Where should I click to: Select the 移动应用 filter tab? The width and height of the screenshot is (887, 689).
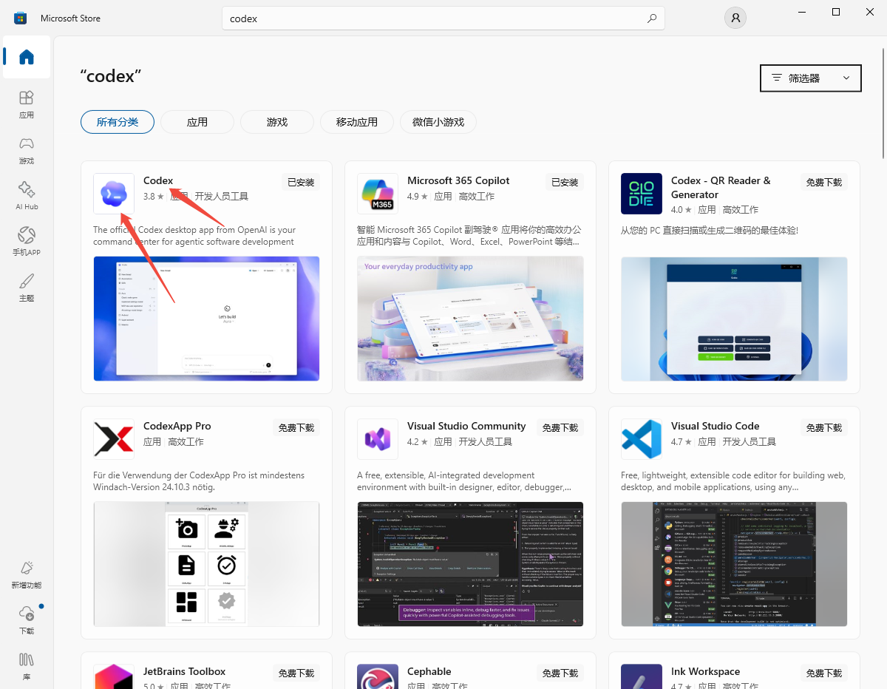[x=357, y=122]
